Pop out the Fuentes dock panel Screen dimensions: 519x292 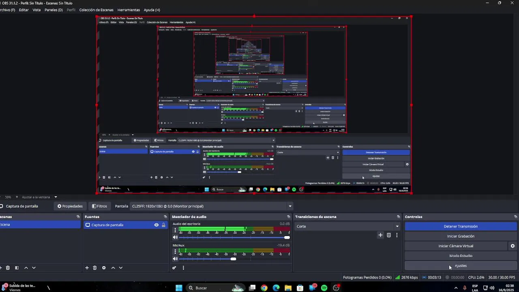tap(165, 217)
